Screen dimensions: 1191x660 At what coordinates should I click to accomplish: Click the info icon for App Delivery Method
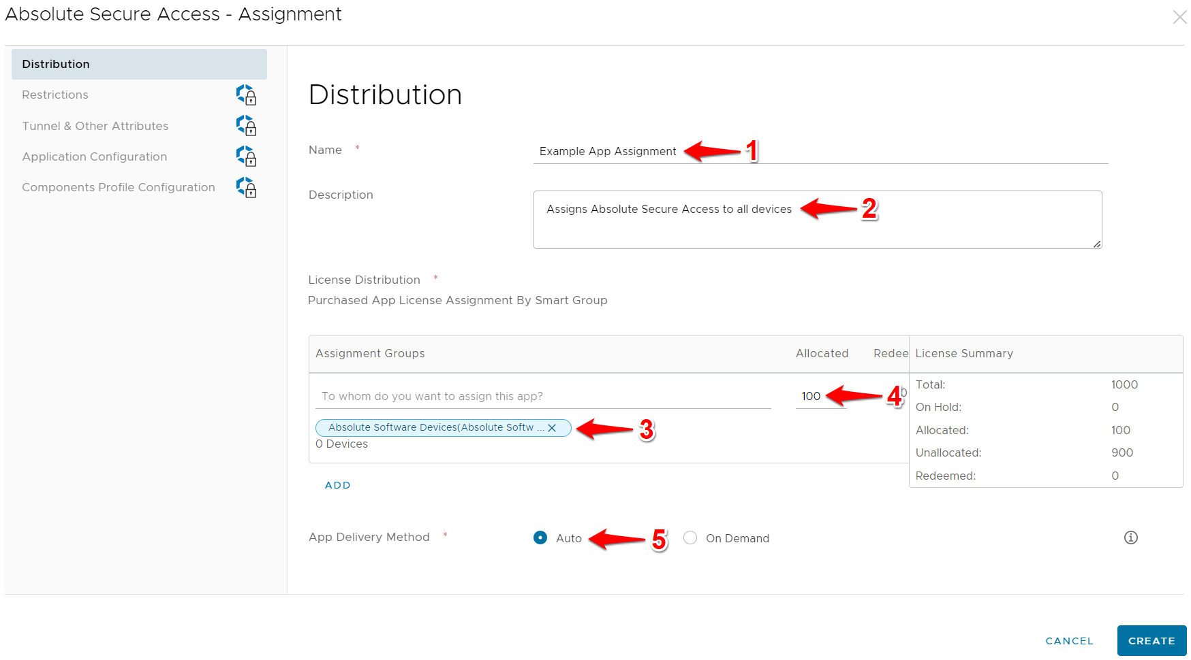coord(1130,538)
